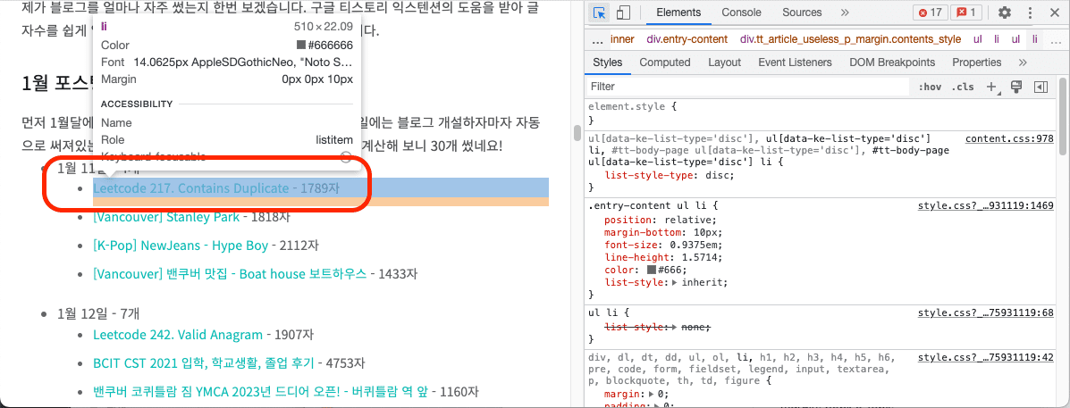Show more sidebar tabs after Properties
Screen dimensions: 1070x408
tap(1022, 62)
